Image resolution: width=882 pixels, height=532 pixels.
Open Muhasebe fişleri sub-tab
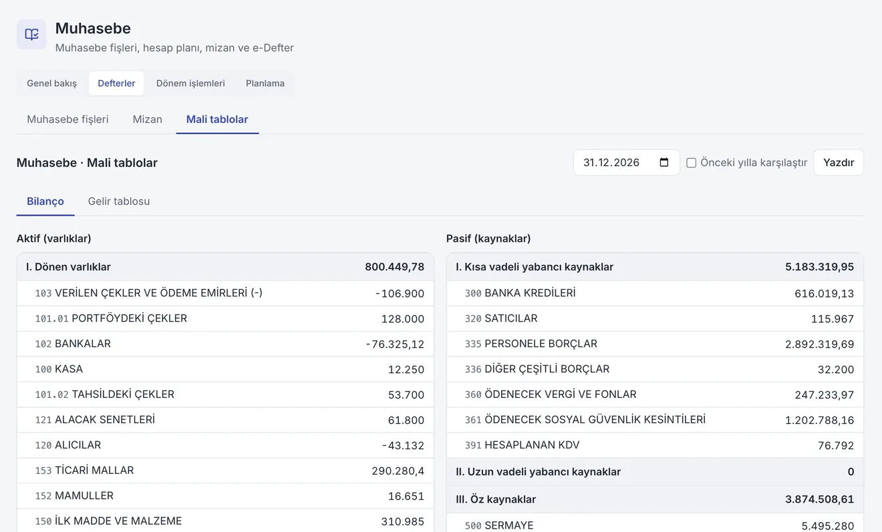click(67, 119)
